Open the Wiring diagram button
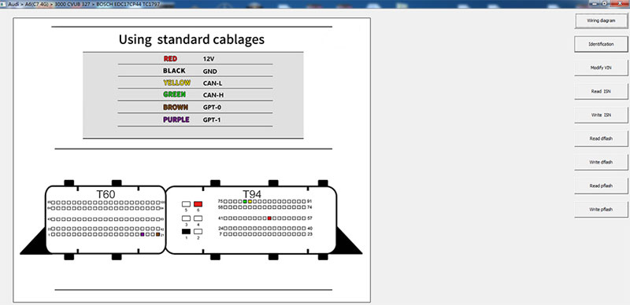Screen dimensions: 630x305 coord(601,20)
